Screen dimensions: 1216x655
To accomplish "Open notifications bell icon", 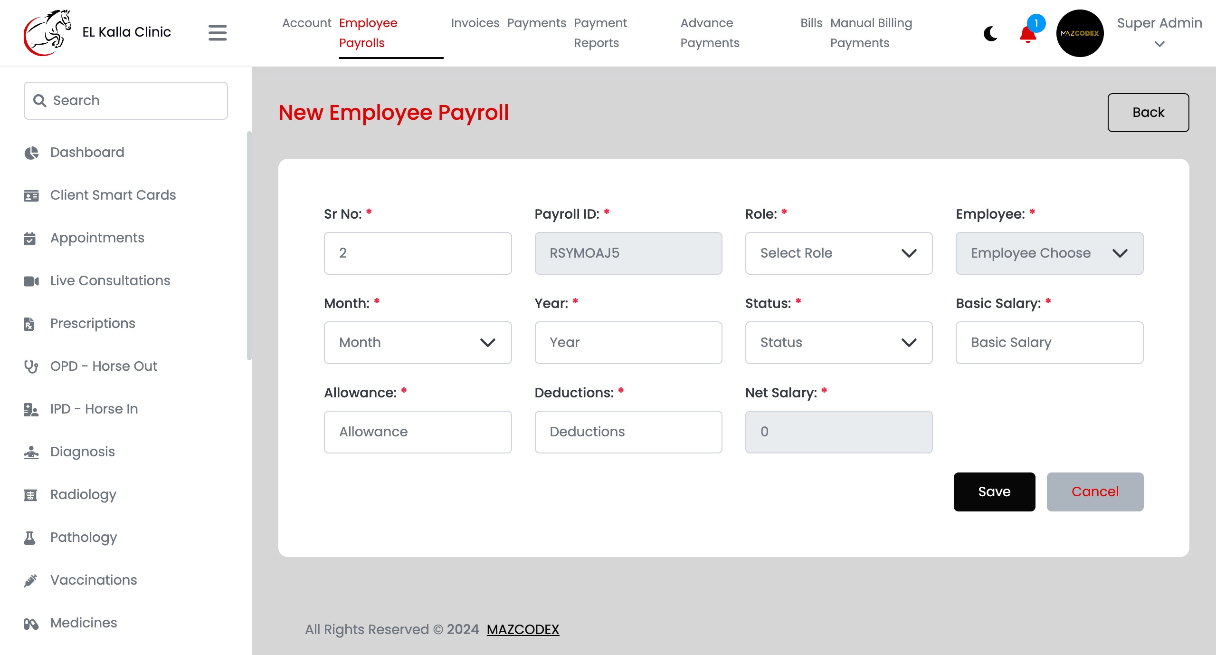I will [x=1028, y=34].
